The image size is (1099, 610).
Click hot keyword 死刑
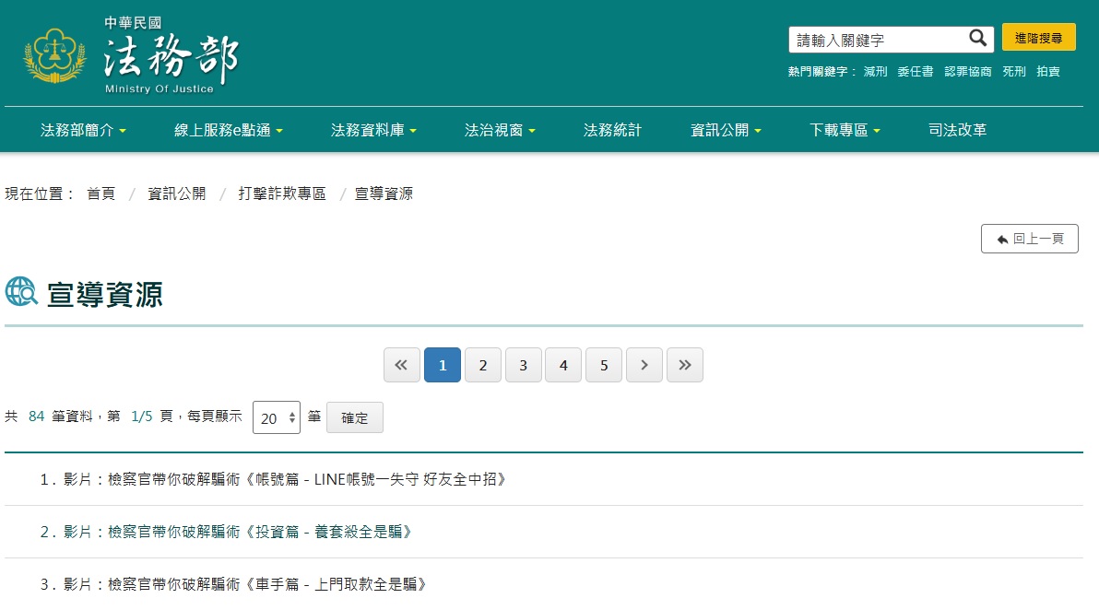tap(1013, 71)
